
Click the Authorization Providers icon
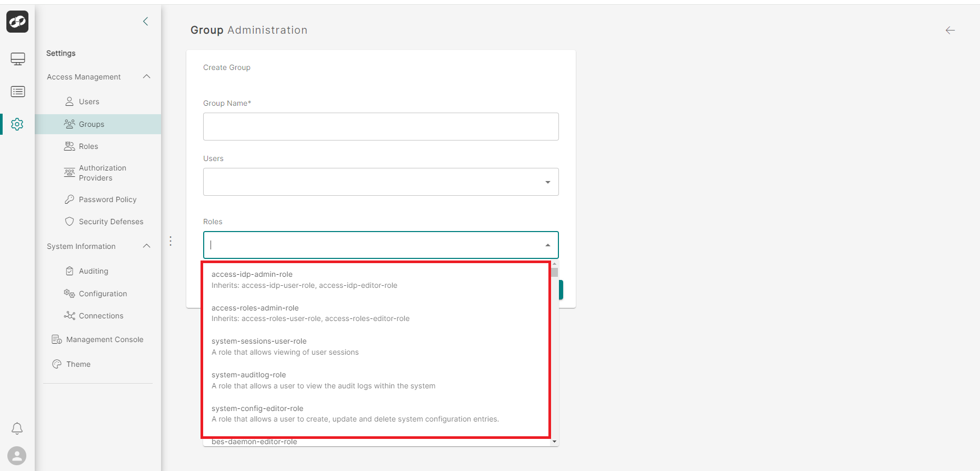pos(69,173)
